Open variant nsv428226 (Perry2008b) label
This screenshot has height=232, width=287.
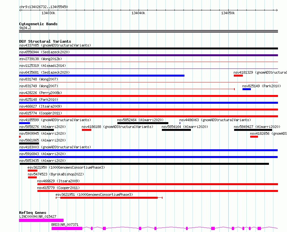[x=41, y=93]
